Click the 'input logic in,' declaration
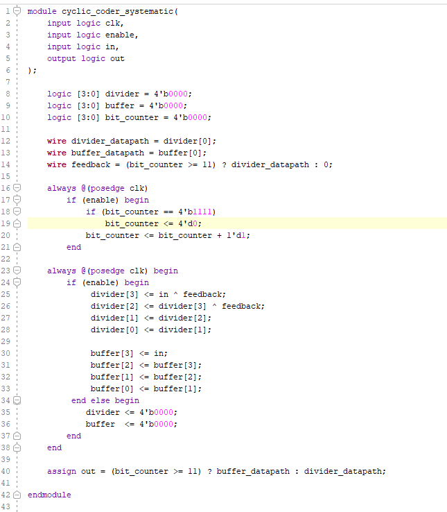 [x=83, y=46]
